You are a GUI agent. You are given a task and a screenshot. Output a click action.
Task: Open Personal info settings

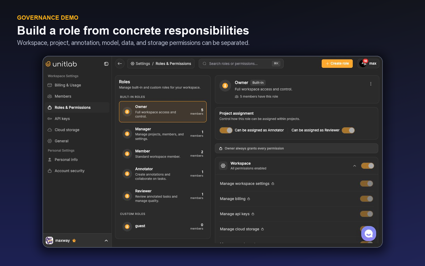click(x=77, y=160)
